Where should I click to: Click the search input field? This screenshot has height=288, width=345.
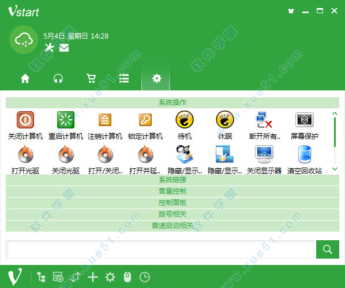click(160, 249)
